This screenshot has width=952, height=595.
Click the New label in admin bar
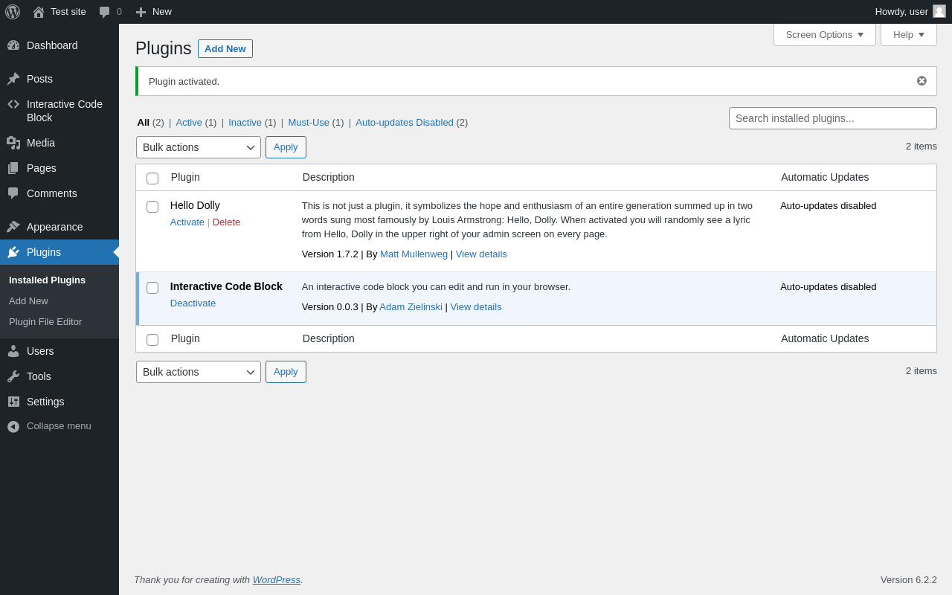pyautogui.click(x=162, y=12)
